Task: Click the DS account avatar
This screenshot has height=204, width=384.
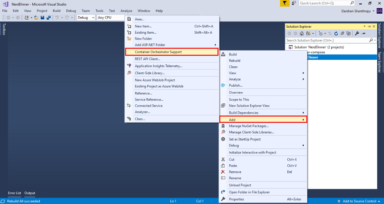Action: pyautogui.click(x=379, y=11)
